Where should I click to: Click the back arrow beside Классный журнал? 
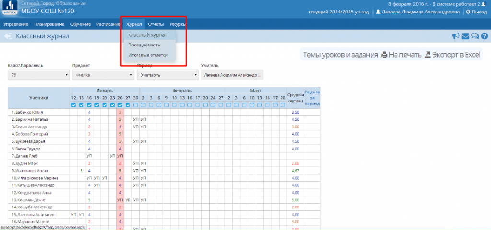click(8, 36)
